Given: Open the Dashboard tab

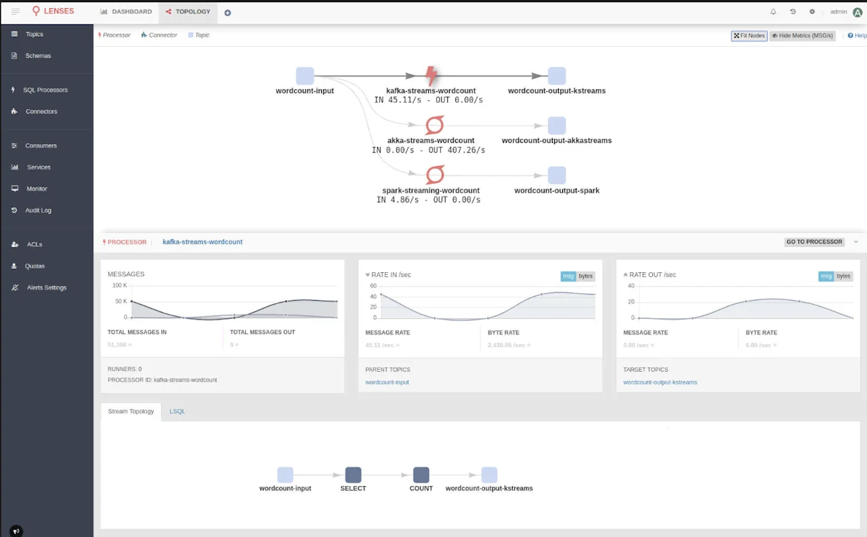Looking at the screenshot, I should tap(126, 12).
